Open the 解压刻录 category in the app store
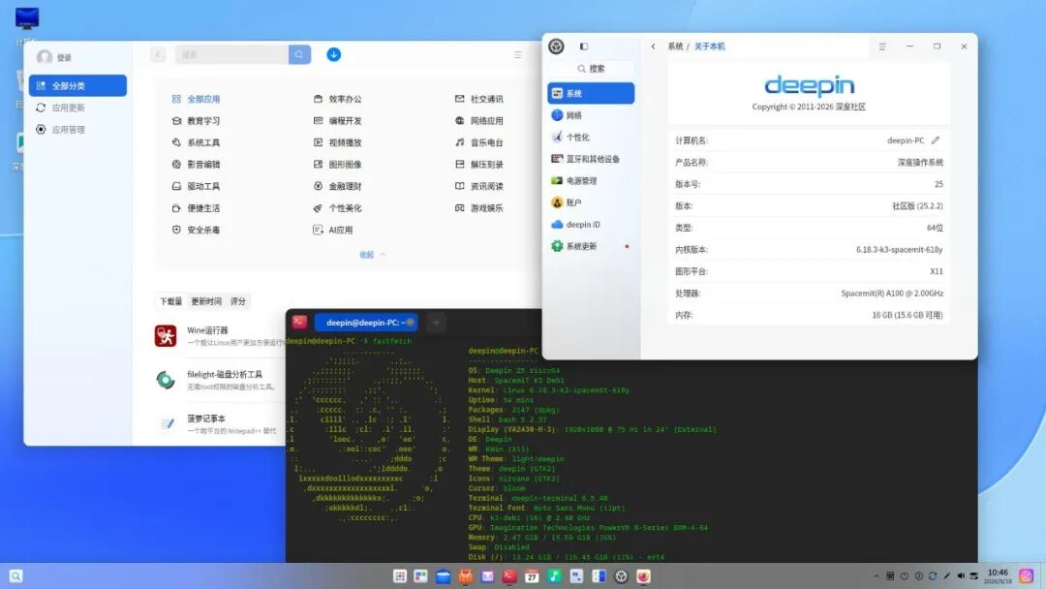The height and width of the screenshot is (589, 1046). (479, 164)
